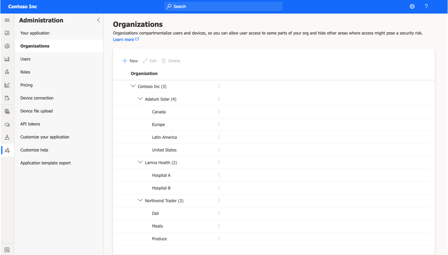Collapse the Northwind Trader node

(x=140, y=200)
